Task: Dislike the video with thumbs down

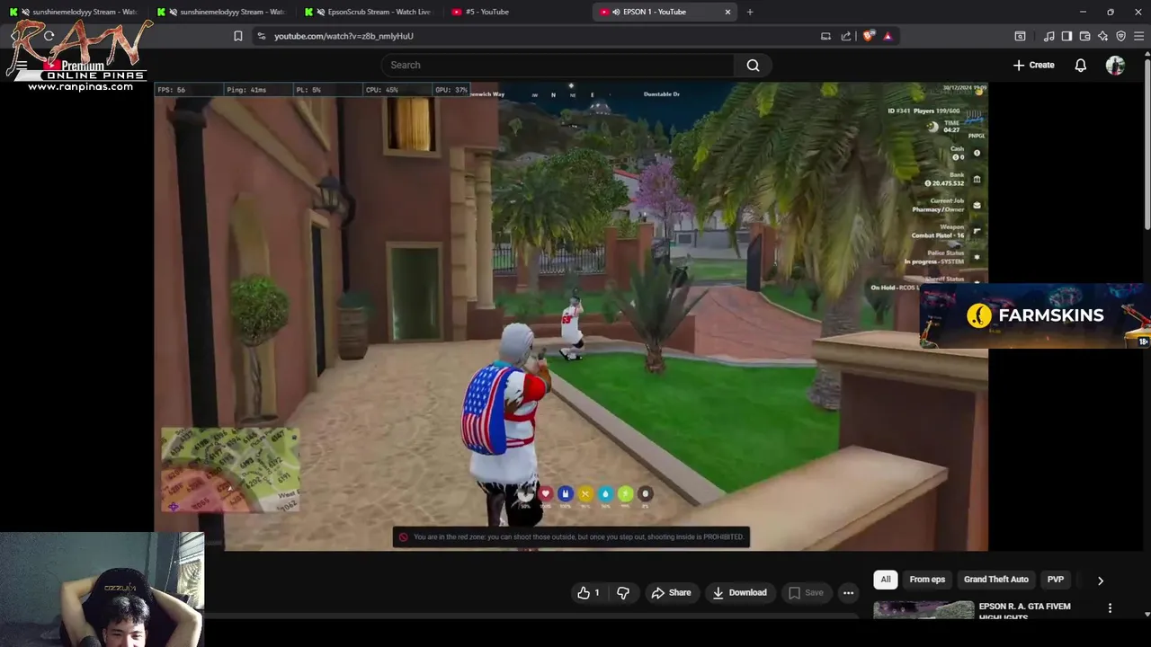Action: point(622,592)
